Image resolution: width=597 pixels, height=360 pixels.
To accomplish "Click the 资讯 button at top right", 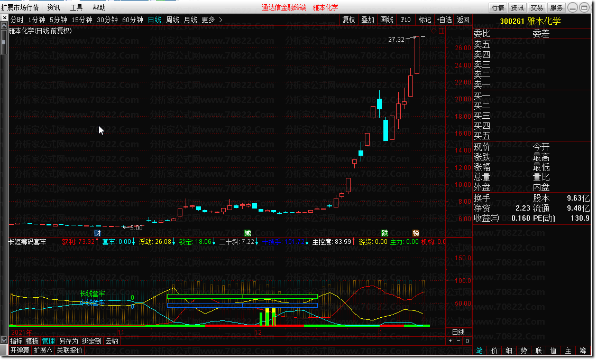I will point(517,7).
